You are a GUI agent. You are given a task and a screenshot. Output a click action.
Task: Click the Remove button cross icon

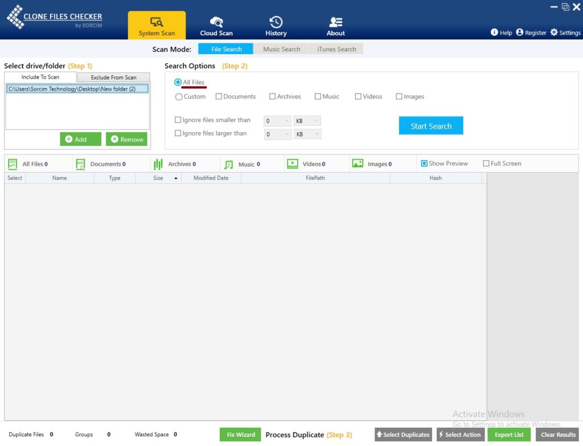[114, 139]
